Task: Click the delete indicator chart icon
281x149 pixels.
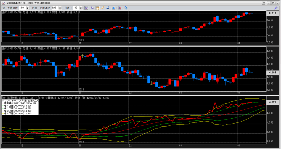Action: click(x=120, y=8)
